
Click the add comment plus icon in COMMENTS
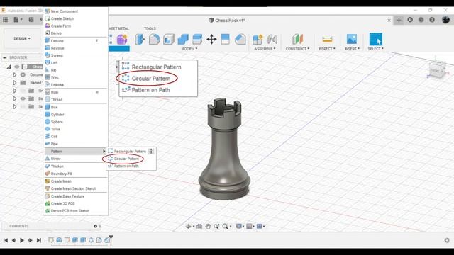[95, 226]
